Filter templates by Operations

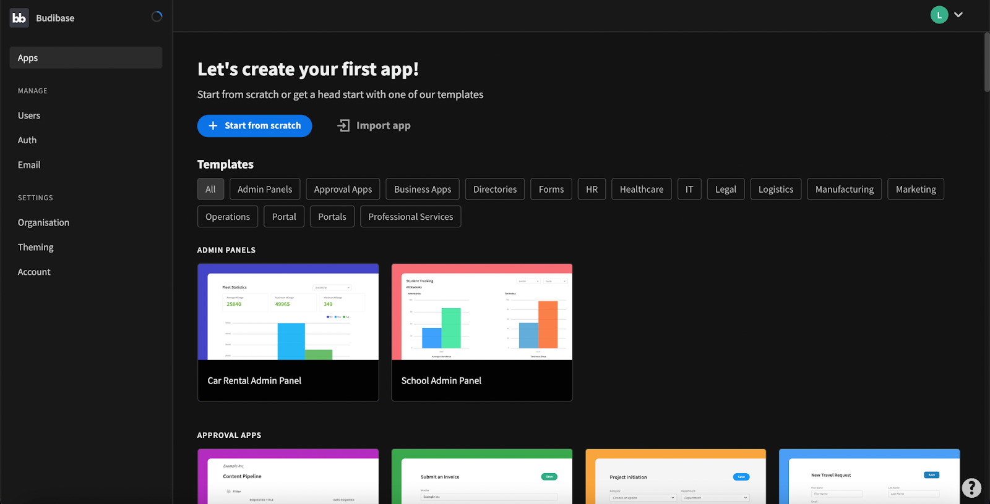click(x=228, y=217)
